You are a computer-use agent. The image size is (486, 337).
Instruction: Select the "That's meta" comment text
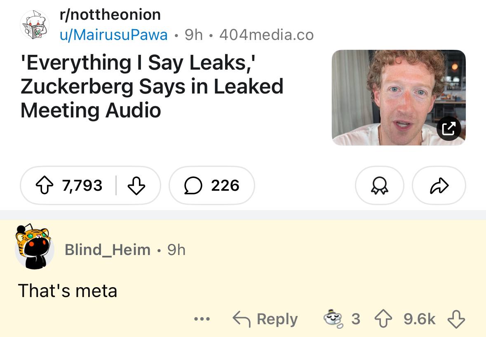point(68,291)
